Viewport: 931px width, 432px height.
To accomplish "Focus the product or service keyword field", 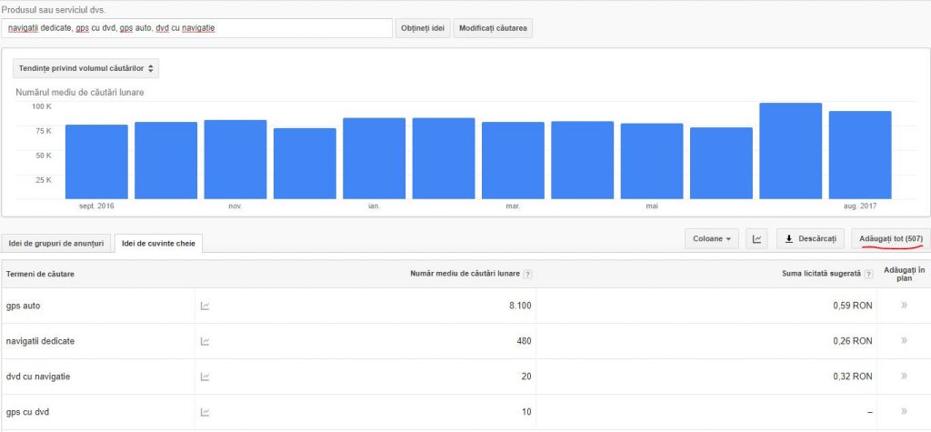I will pos(197,28).
